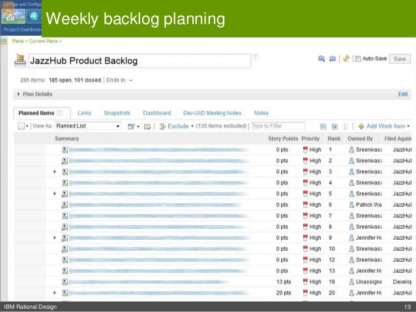Click help icon on Planned Items tab

point(60,113)
